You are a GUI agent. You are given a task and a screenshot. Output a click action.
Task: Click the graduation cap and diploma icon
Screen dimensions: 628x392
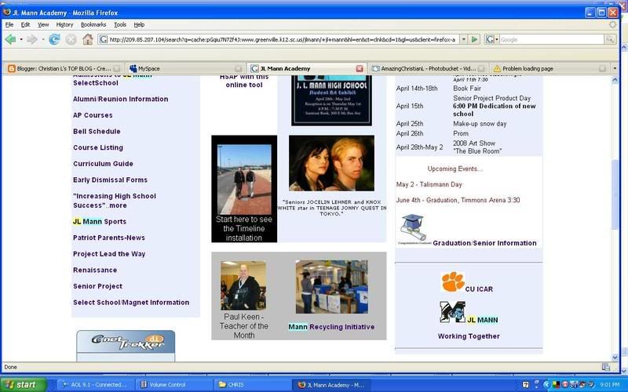414,227
